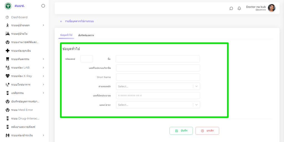Open the ตำแหน่งหลัก Select dropdown

[158, 86]
